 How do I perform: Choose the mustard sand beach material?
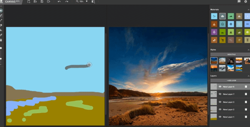(x=222, y=40)
